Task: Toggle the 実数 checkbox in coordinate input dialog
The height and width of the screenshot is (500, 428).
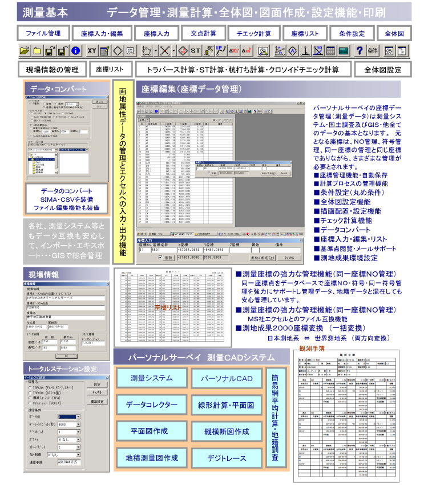Action: pyautogui.click(x=160, y=257)
